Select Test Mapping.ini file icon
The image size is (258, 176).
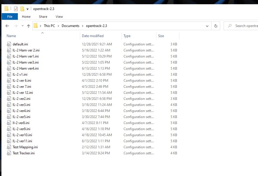(x=9, y=147)
